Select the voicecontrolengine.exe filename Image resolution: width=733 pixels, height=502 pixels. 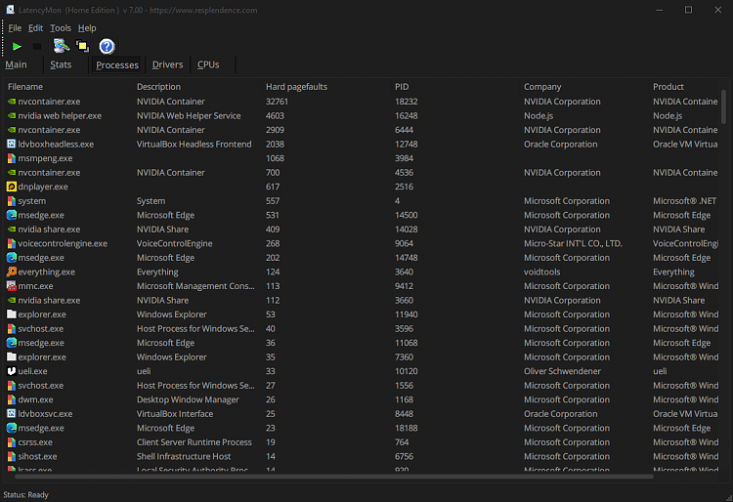tap(63, 243)
